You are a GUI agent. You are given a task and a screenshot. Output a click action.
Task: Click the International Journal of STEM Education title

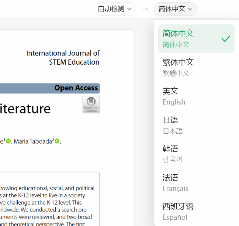click(63, 58)
